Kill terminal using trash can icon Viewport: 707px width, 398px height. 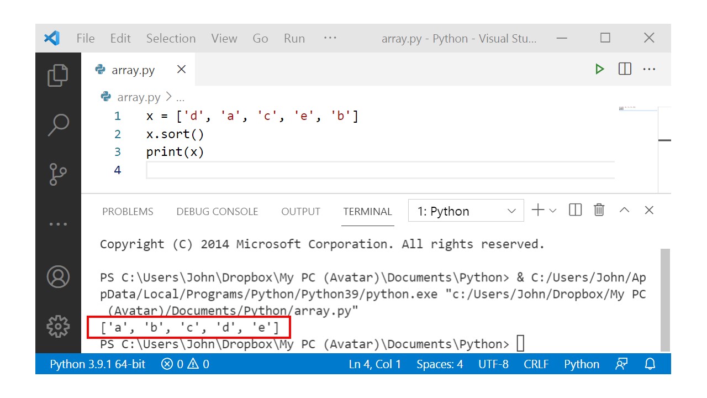[599, 210]
